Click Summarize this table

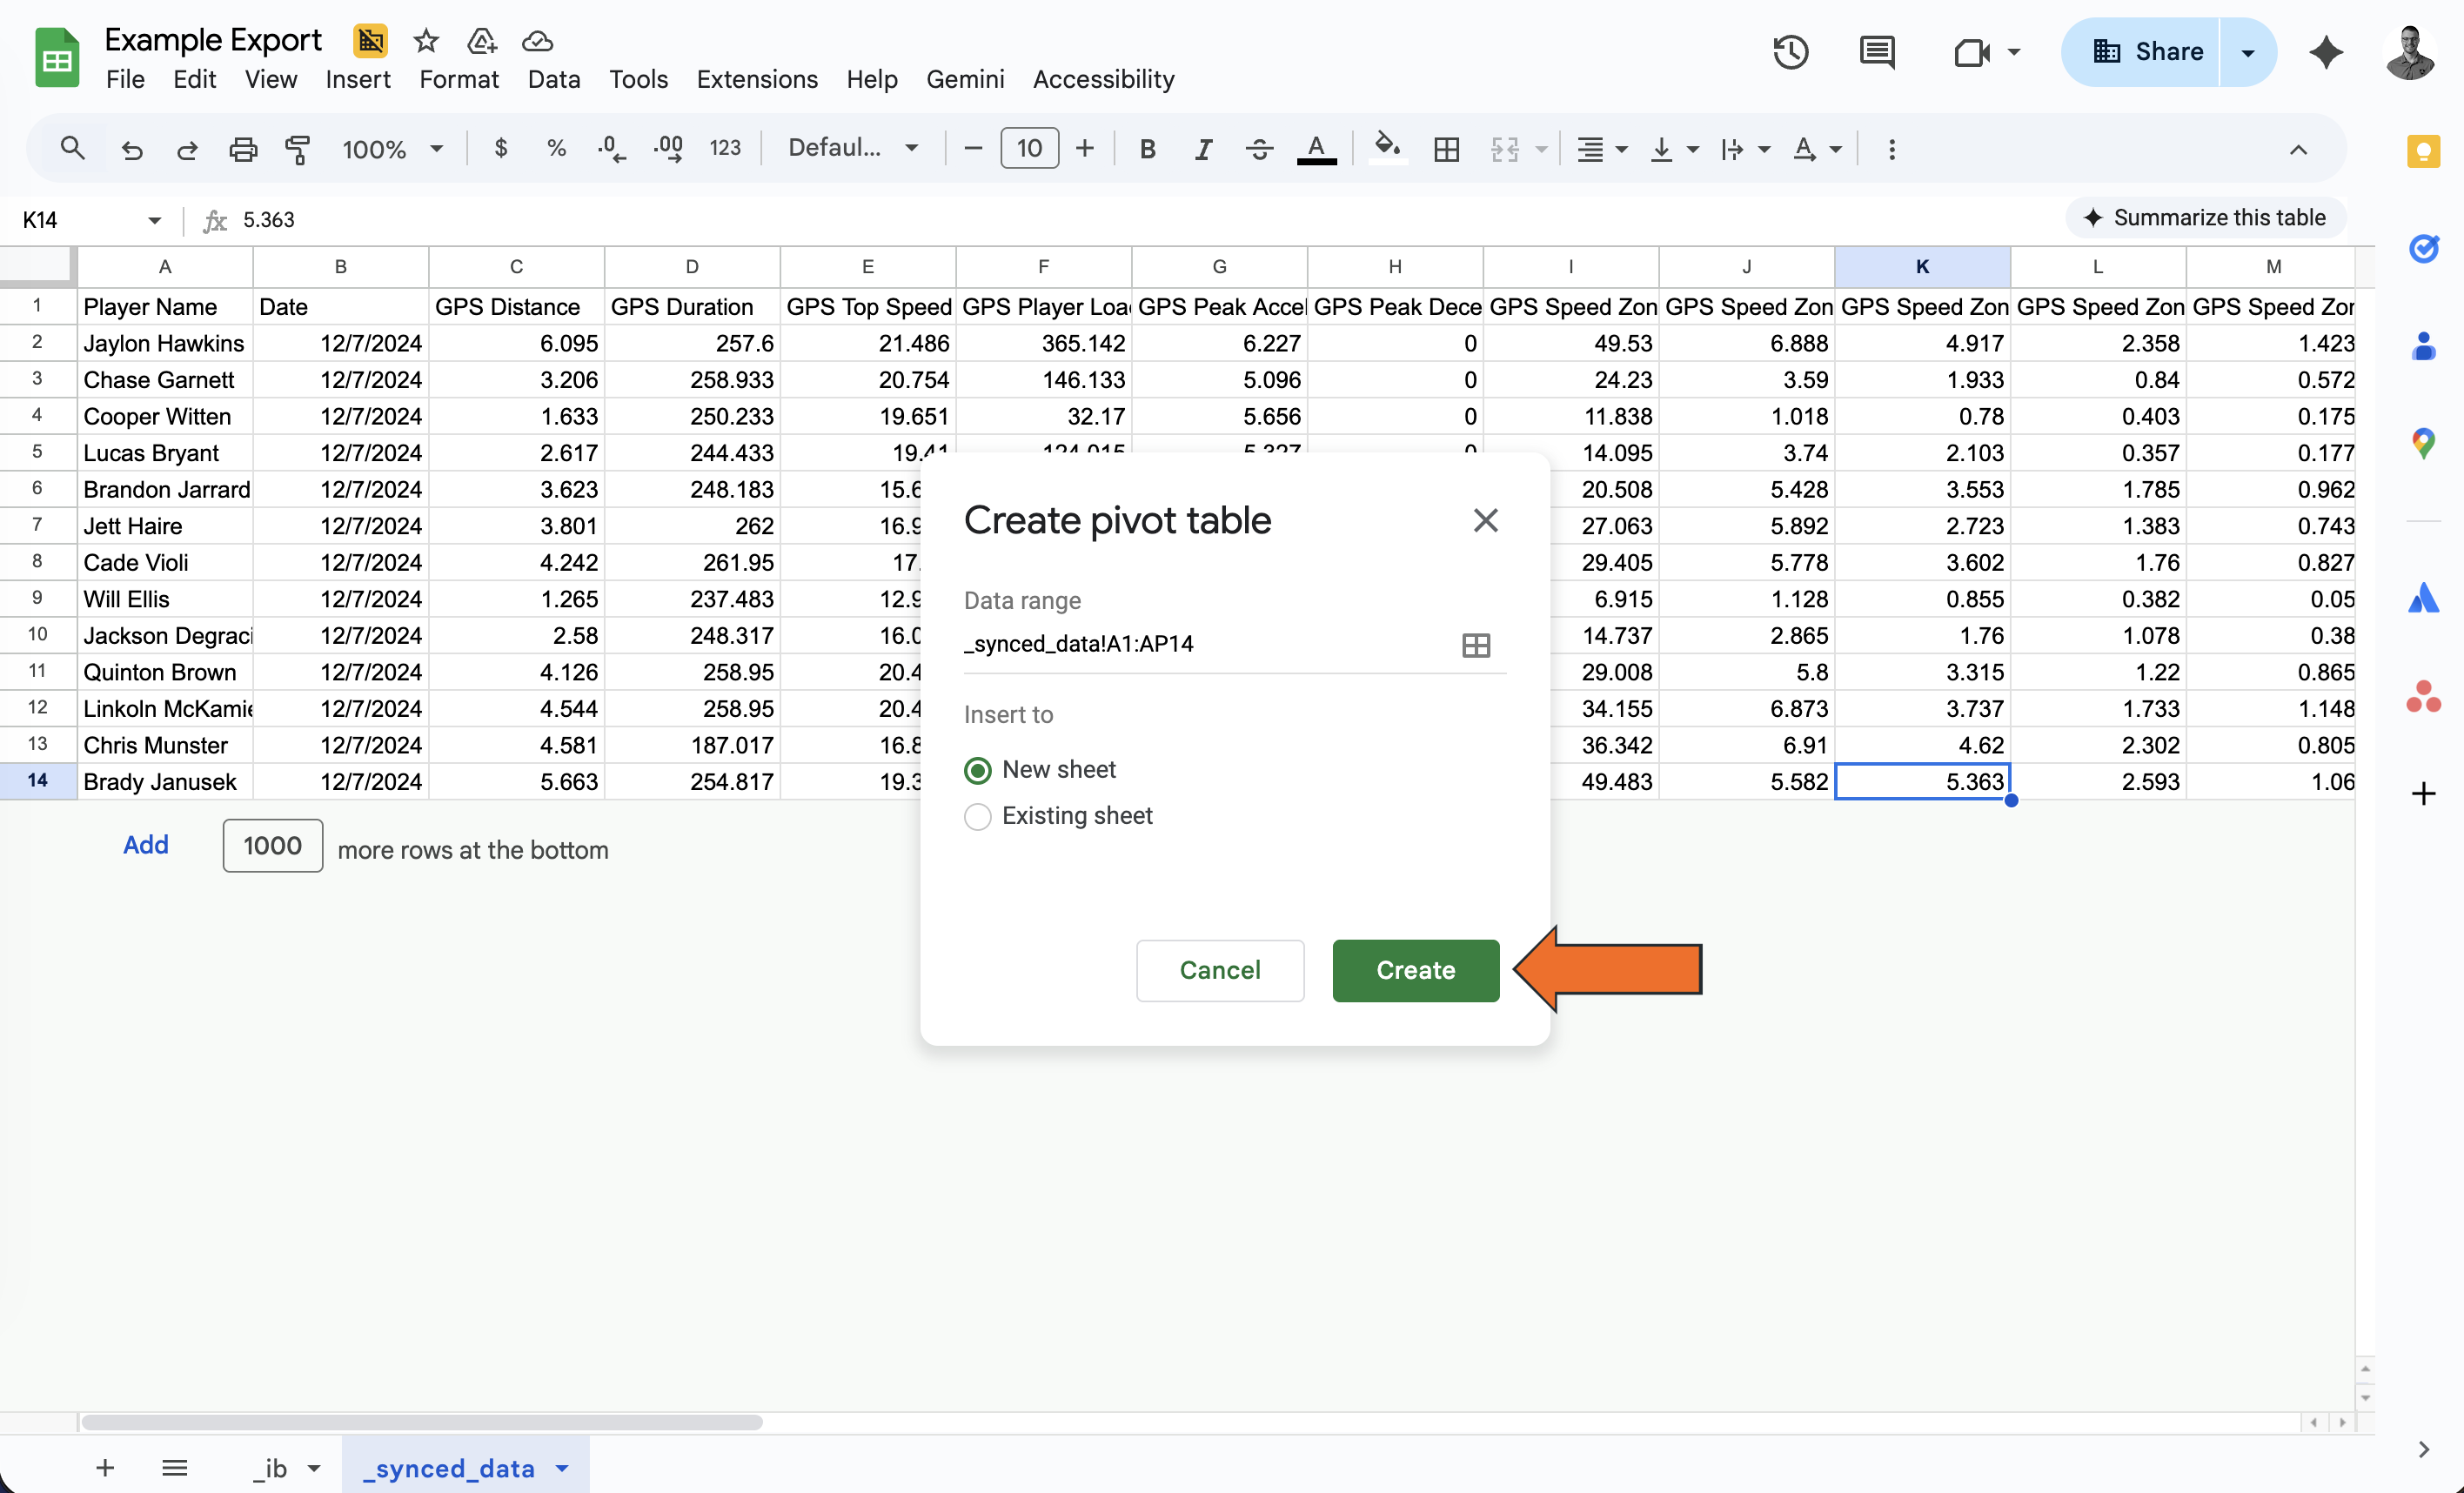2205,218
